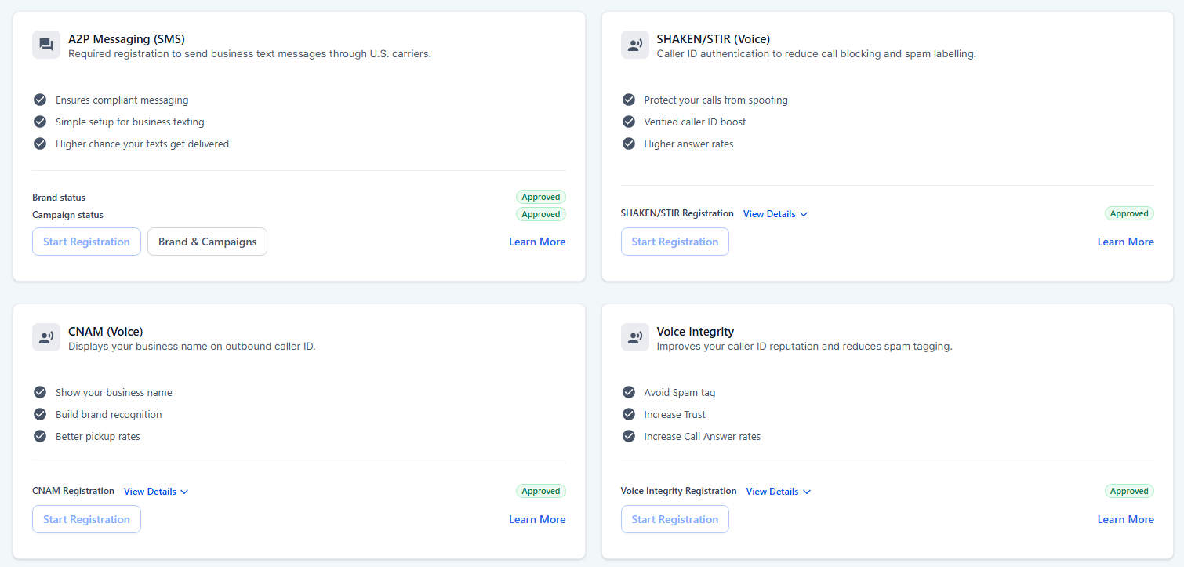Click Start Registration in SHAKEN/STIR card

675,242
